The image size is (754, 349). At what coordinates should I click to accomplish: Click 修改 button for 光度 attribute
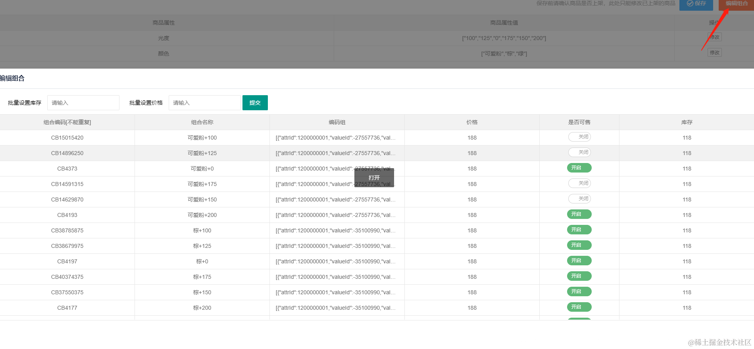pyautogui.click(x=714, y=37)
